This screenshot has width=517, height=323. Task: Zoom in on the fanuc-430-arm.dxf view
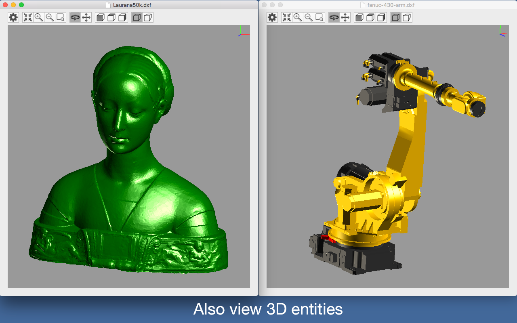tap(298, 17)
